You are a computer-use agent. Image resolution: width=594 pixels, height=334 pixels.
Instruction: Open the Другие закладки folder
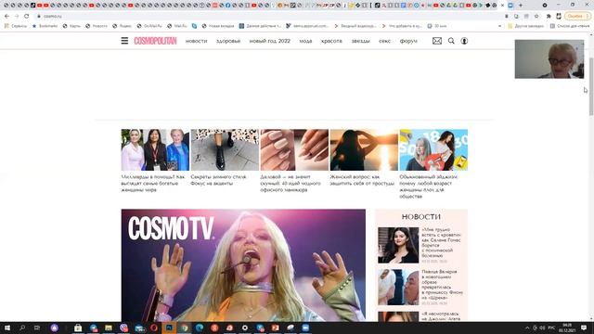[526, 26]
